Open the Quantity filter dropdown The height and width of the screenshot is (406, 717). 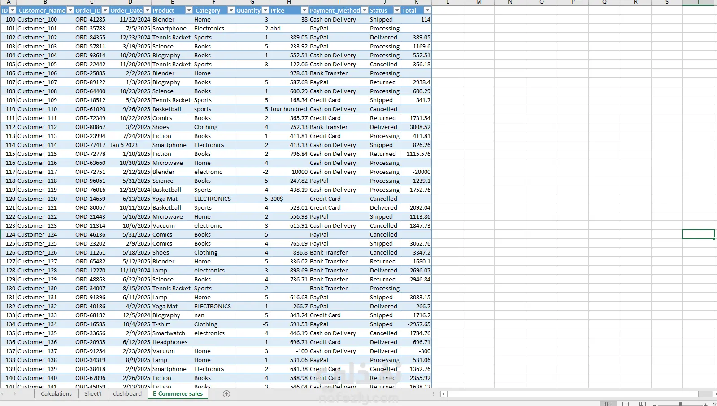coord(265,10)
